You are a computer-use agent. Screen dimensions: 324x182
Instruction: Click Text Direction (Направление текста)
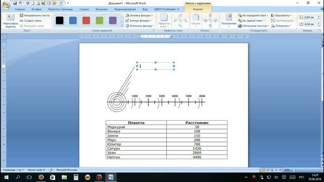coord(35,16)
